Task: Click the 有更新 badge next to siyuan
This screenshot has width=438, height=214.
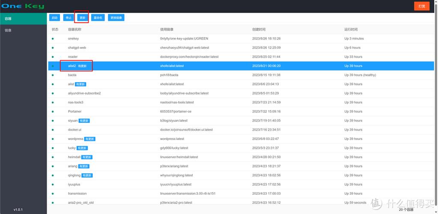Action: tap(84, 121)
